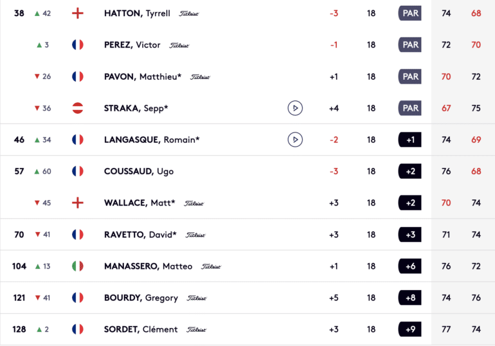Viewport: 495px width, 346px height.
Task: Click the PAR score badge for Victor Perez
Action: tap(410, 45)
